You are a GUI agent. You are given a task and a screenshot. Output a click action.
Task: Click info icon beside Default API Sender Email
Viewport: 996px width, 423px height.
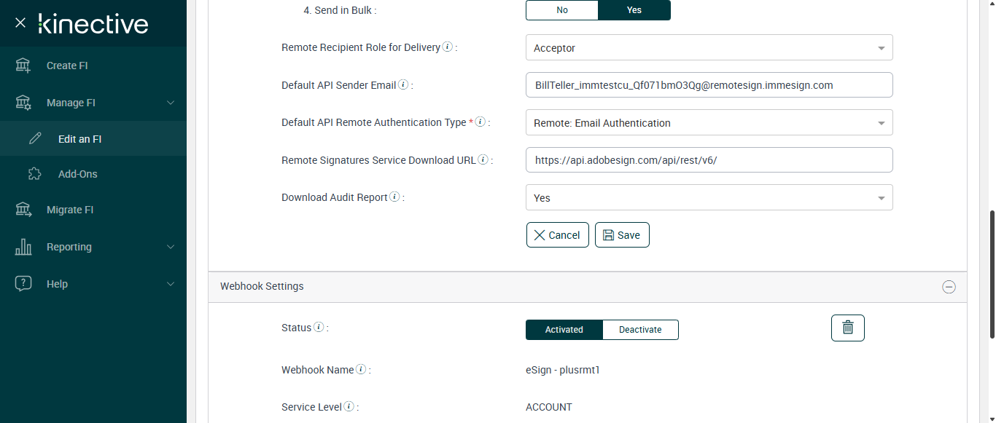coord(403,85)
